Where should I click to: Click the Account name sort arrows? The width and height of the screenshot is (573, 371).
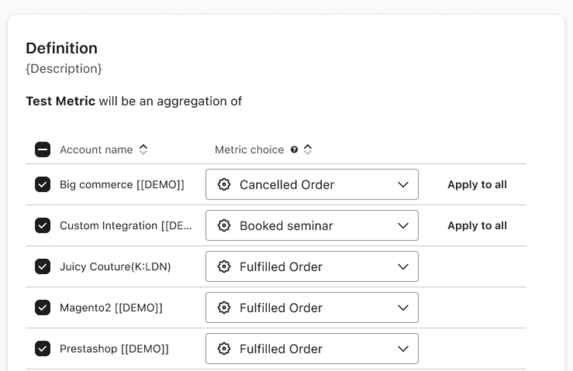click(x=143, y=149)
